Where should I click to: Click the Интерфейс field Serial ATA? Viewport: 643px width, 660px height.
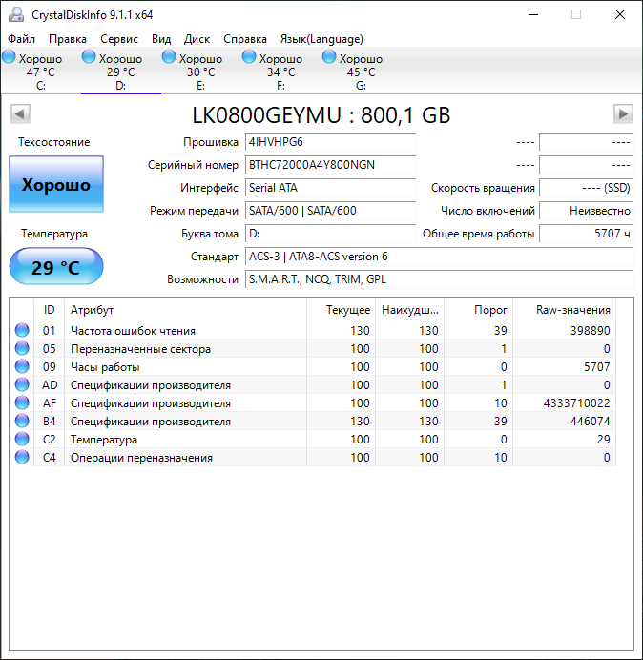point(330,188)
